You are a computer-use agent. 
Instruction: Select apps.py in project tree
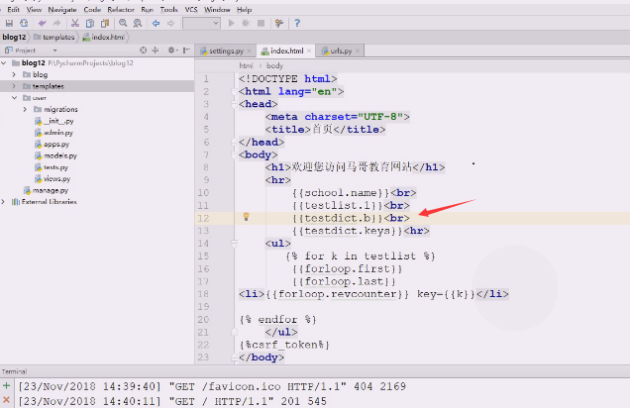[52, 145]
